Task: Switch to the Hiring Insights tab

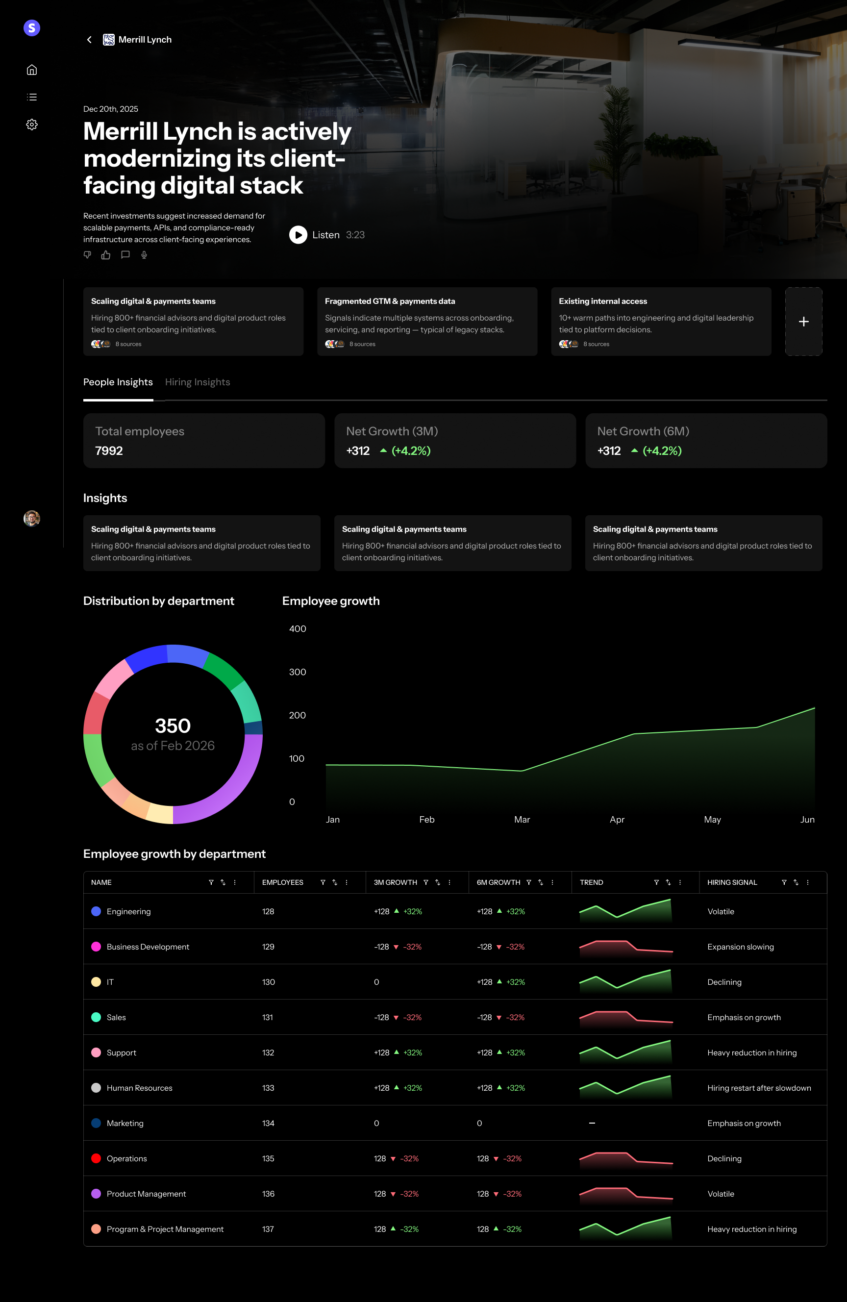Action: pos(198,382)
